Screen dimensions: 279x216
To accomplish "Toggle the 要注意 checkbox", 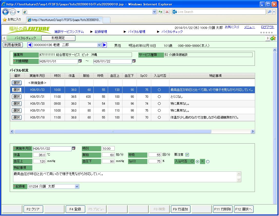I will pos(187,155).
